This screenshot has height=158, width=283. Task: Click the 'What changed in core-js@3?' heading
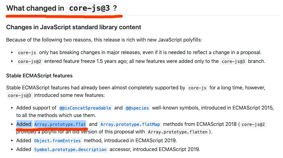point(62,8)
